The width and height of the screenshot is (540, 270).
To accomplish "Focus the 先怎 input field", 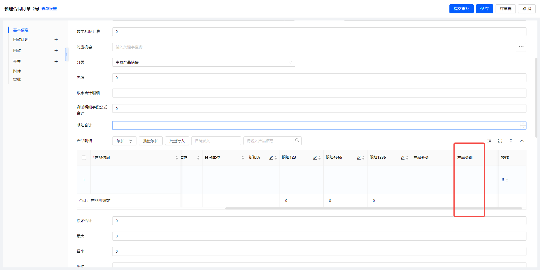I will [x=319, y=78].
